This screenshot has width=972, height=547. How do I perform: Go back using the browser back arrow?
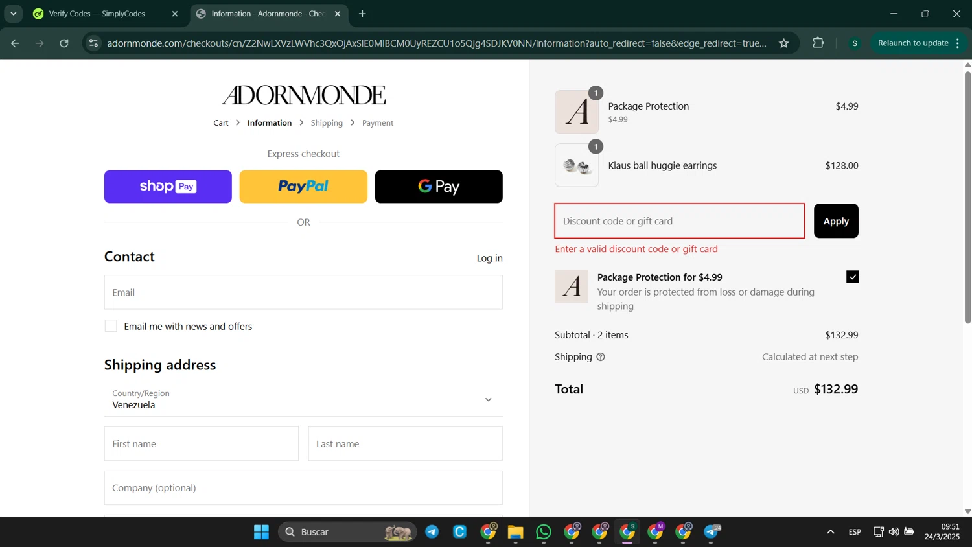click(x=15, y=43)
